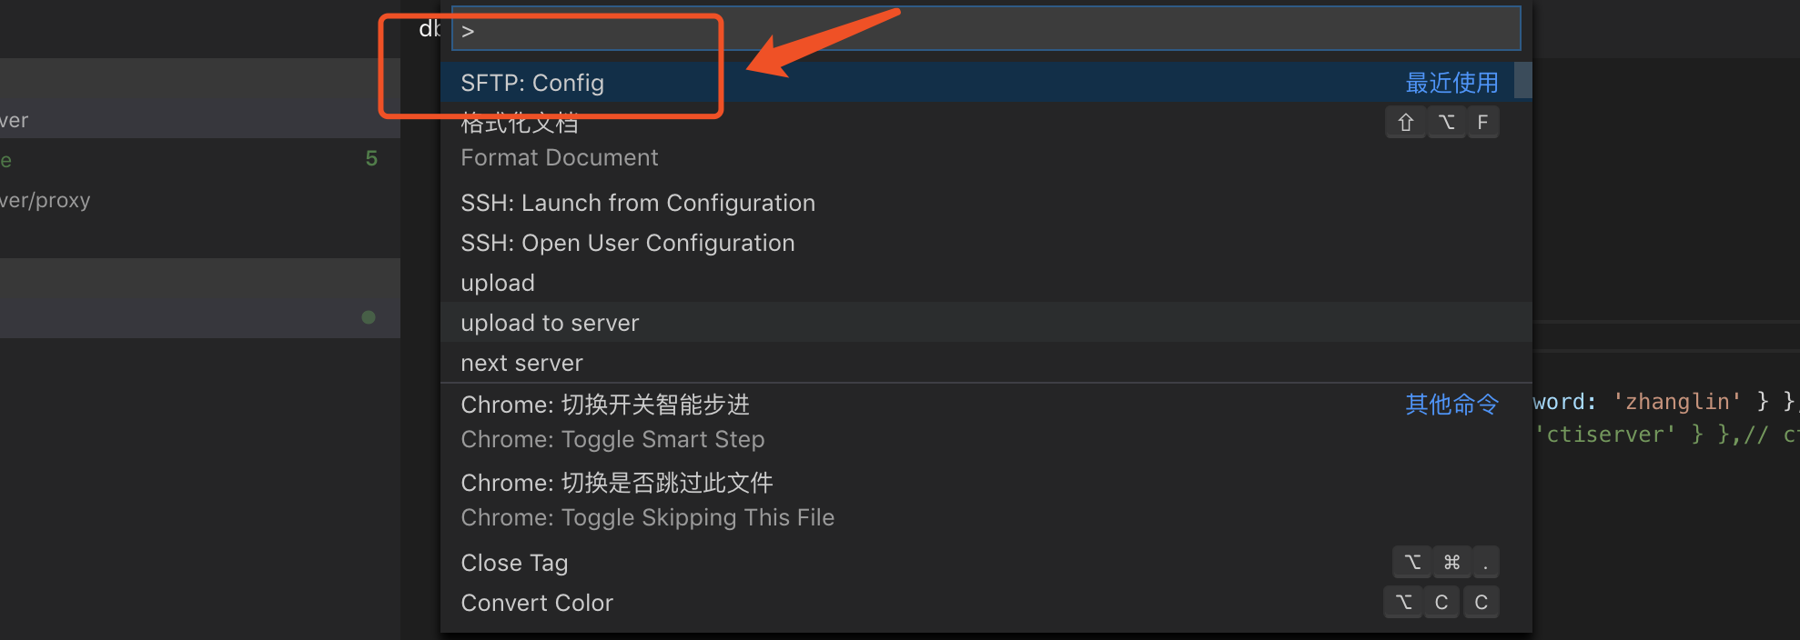Run the Close Tag command
This screenshot has height=640, width=1800.
pyautogui.click(x=514, y=562)
